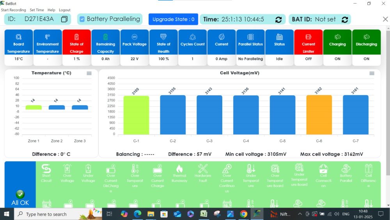
Task: Copy the device ID D271E43A
Action: point(64,19)
